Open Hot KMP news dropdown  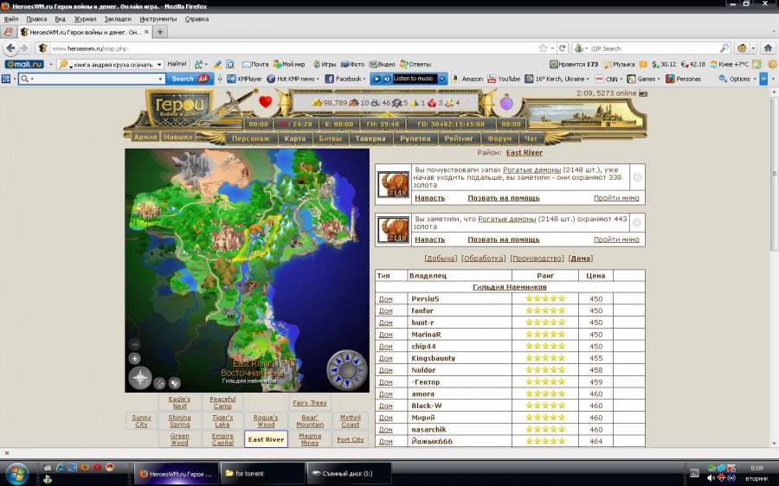coord(318,79)
